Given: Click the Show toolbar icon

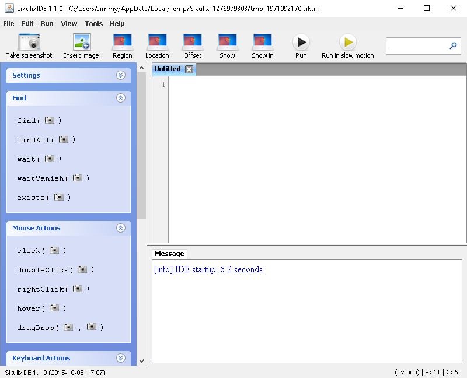Looking at the screenshot, I should click(x=227, y=42).
